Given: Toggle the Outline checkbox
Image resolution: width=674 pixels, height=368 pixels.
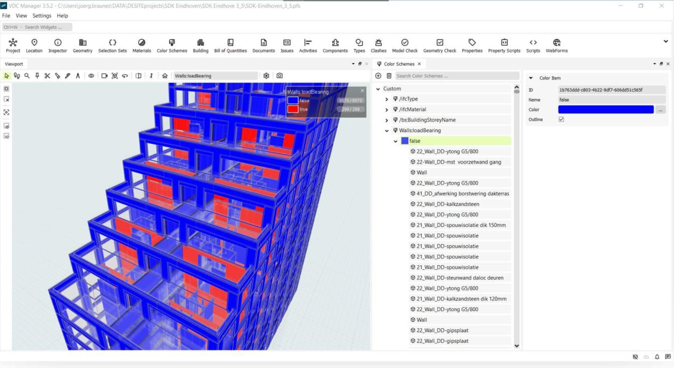Looking at the screenshot, I should coord(561,119).
